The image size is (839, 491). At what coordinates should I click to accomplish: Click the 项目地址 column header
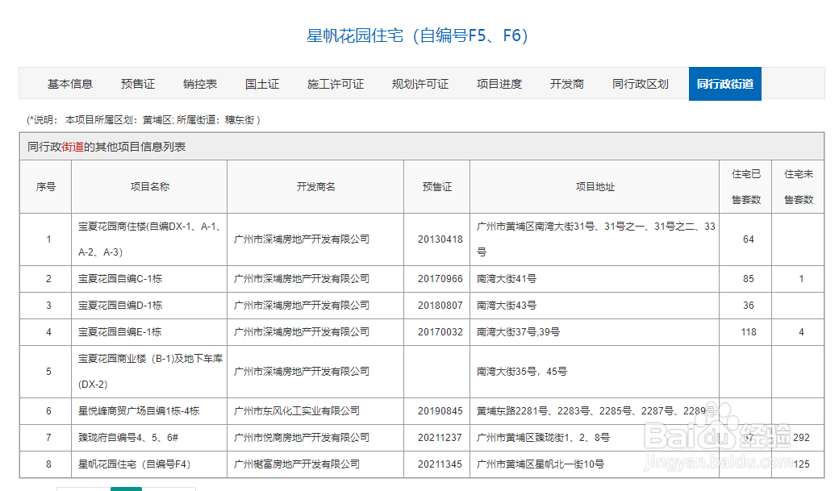point(595,187)
